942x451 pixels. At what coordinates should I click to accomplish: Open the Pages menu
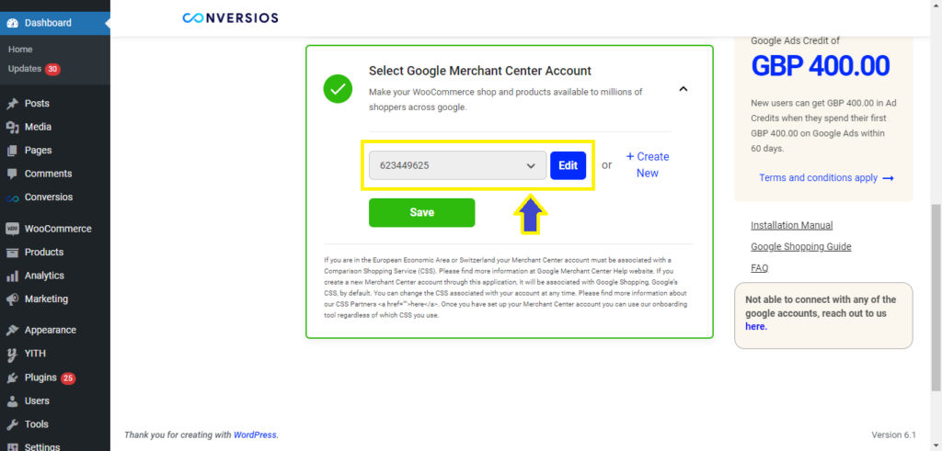[x=55, y=151]
